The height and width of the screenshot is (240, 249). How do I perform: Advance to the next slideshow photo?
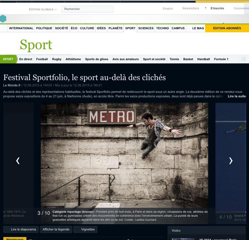[x=230, y=161]
